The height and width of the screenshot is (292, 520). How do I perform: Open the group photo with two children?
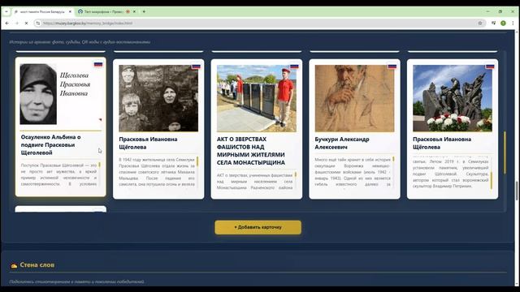[x=158, y=98]
